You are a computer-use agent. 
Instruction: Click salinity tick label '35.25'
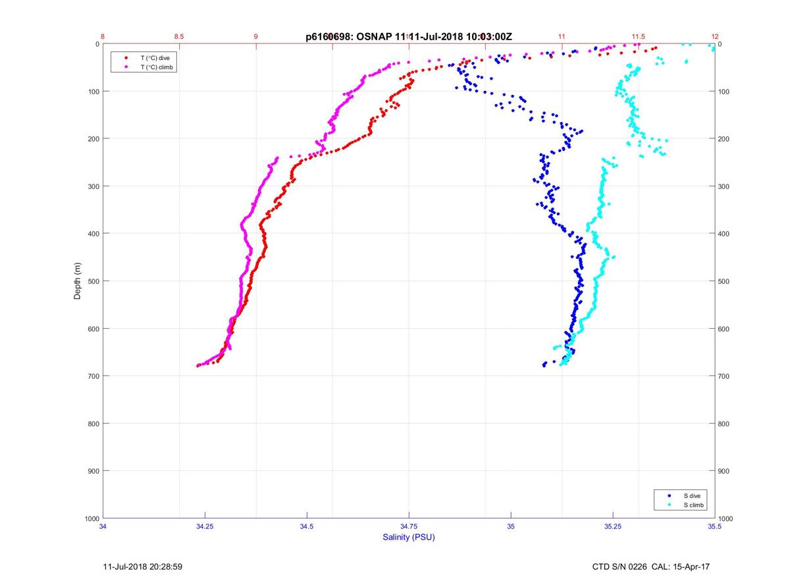[613, 526]
